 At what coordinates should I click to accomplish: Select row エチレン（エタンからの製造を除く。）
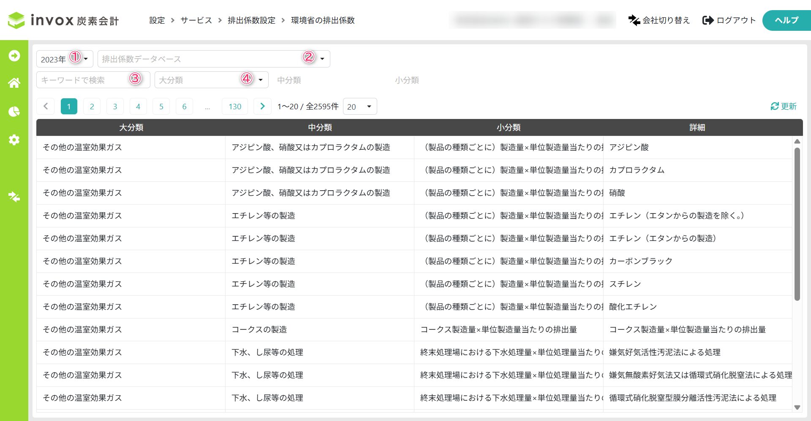[x=414, y=216]
